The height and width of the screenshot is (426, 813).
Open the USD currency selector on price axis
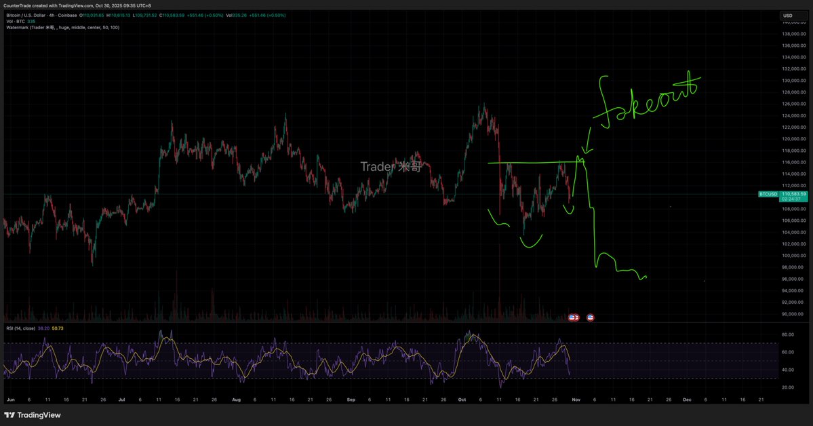point(787,15)
